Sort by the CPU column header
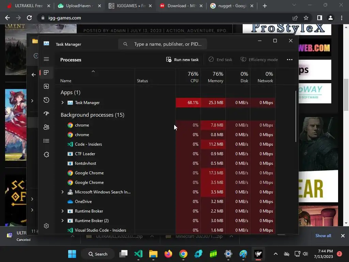 (x=188, y=77)
